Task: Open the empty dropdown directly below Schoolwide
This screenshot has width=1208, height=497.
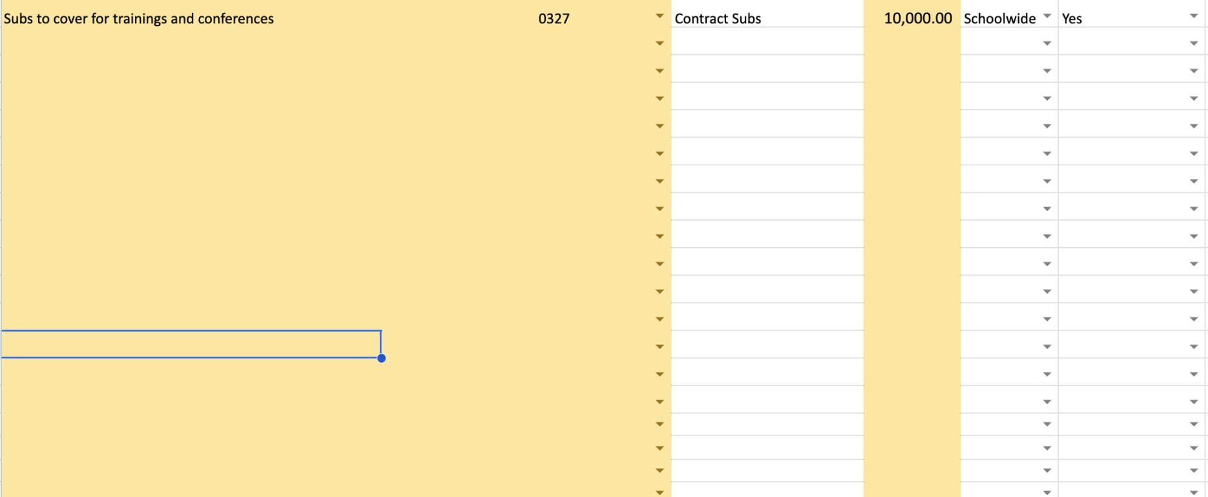Action: [1047, 43]
